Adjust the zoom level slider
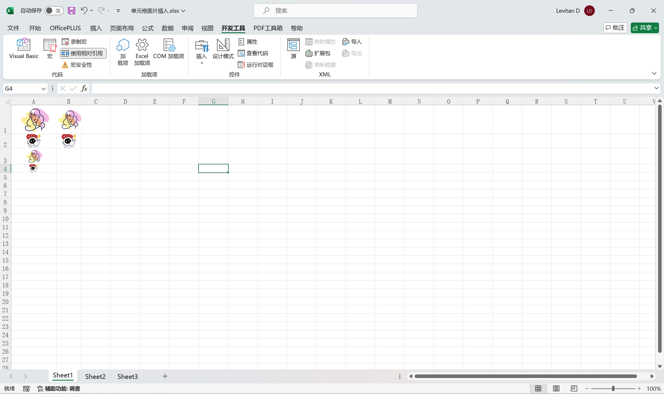The height and width of the screenshot is (394, 664). (x=613, y=389)
